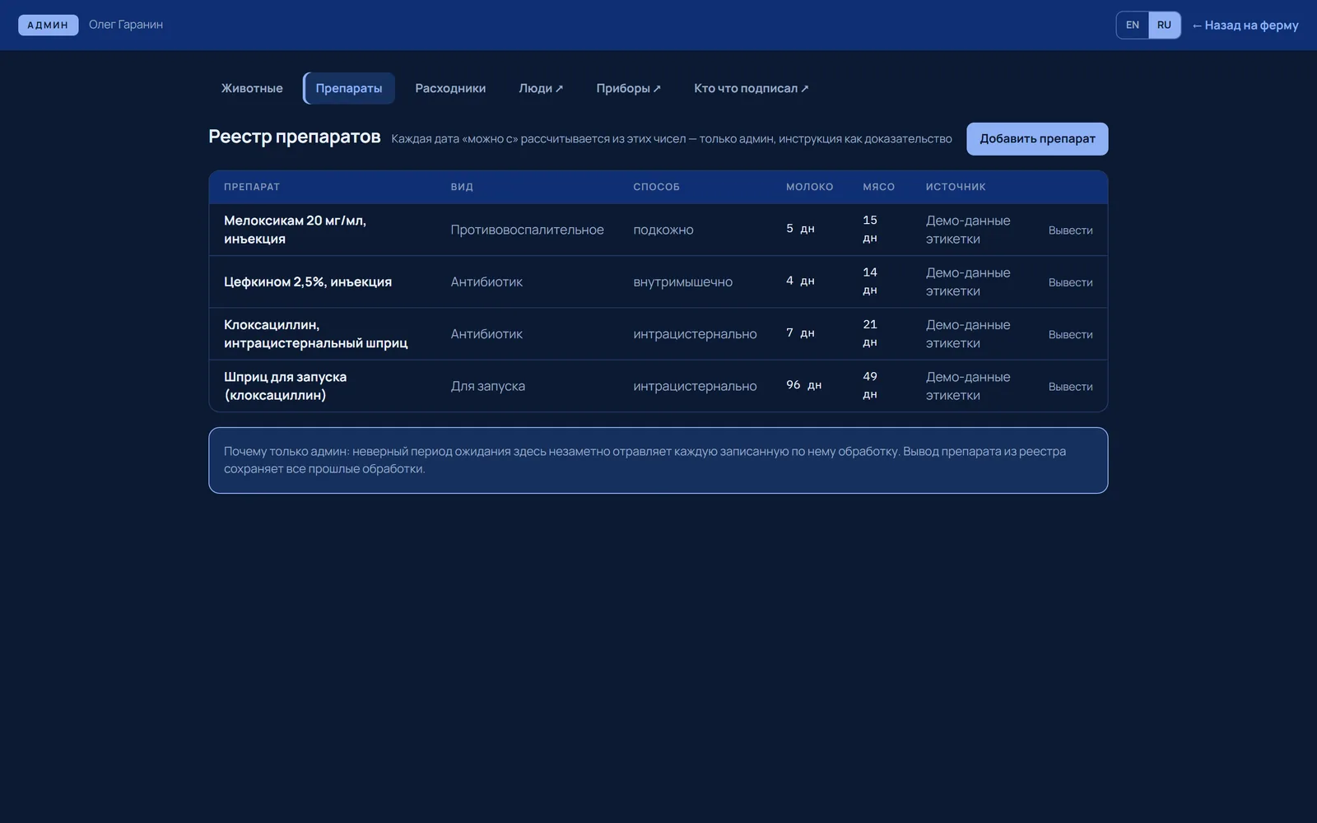1317x823 pixels.
Task: Select «Мелоксикам 20 мг/мл, инъекция» name
Action: 295,230
